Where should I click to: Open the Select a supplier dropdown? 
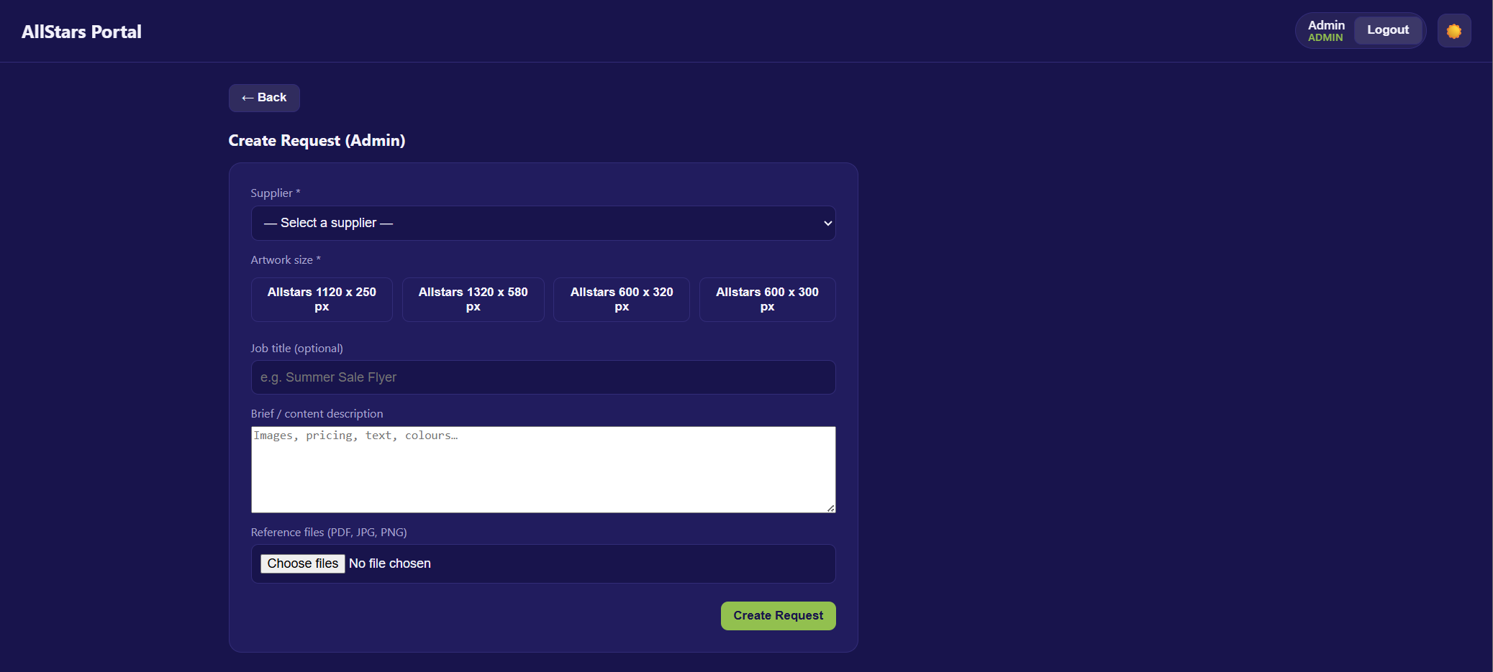543,224
